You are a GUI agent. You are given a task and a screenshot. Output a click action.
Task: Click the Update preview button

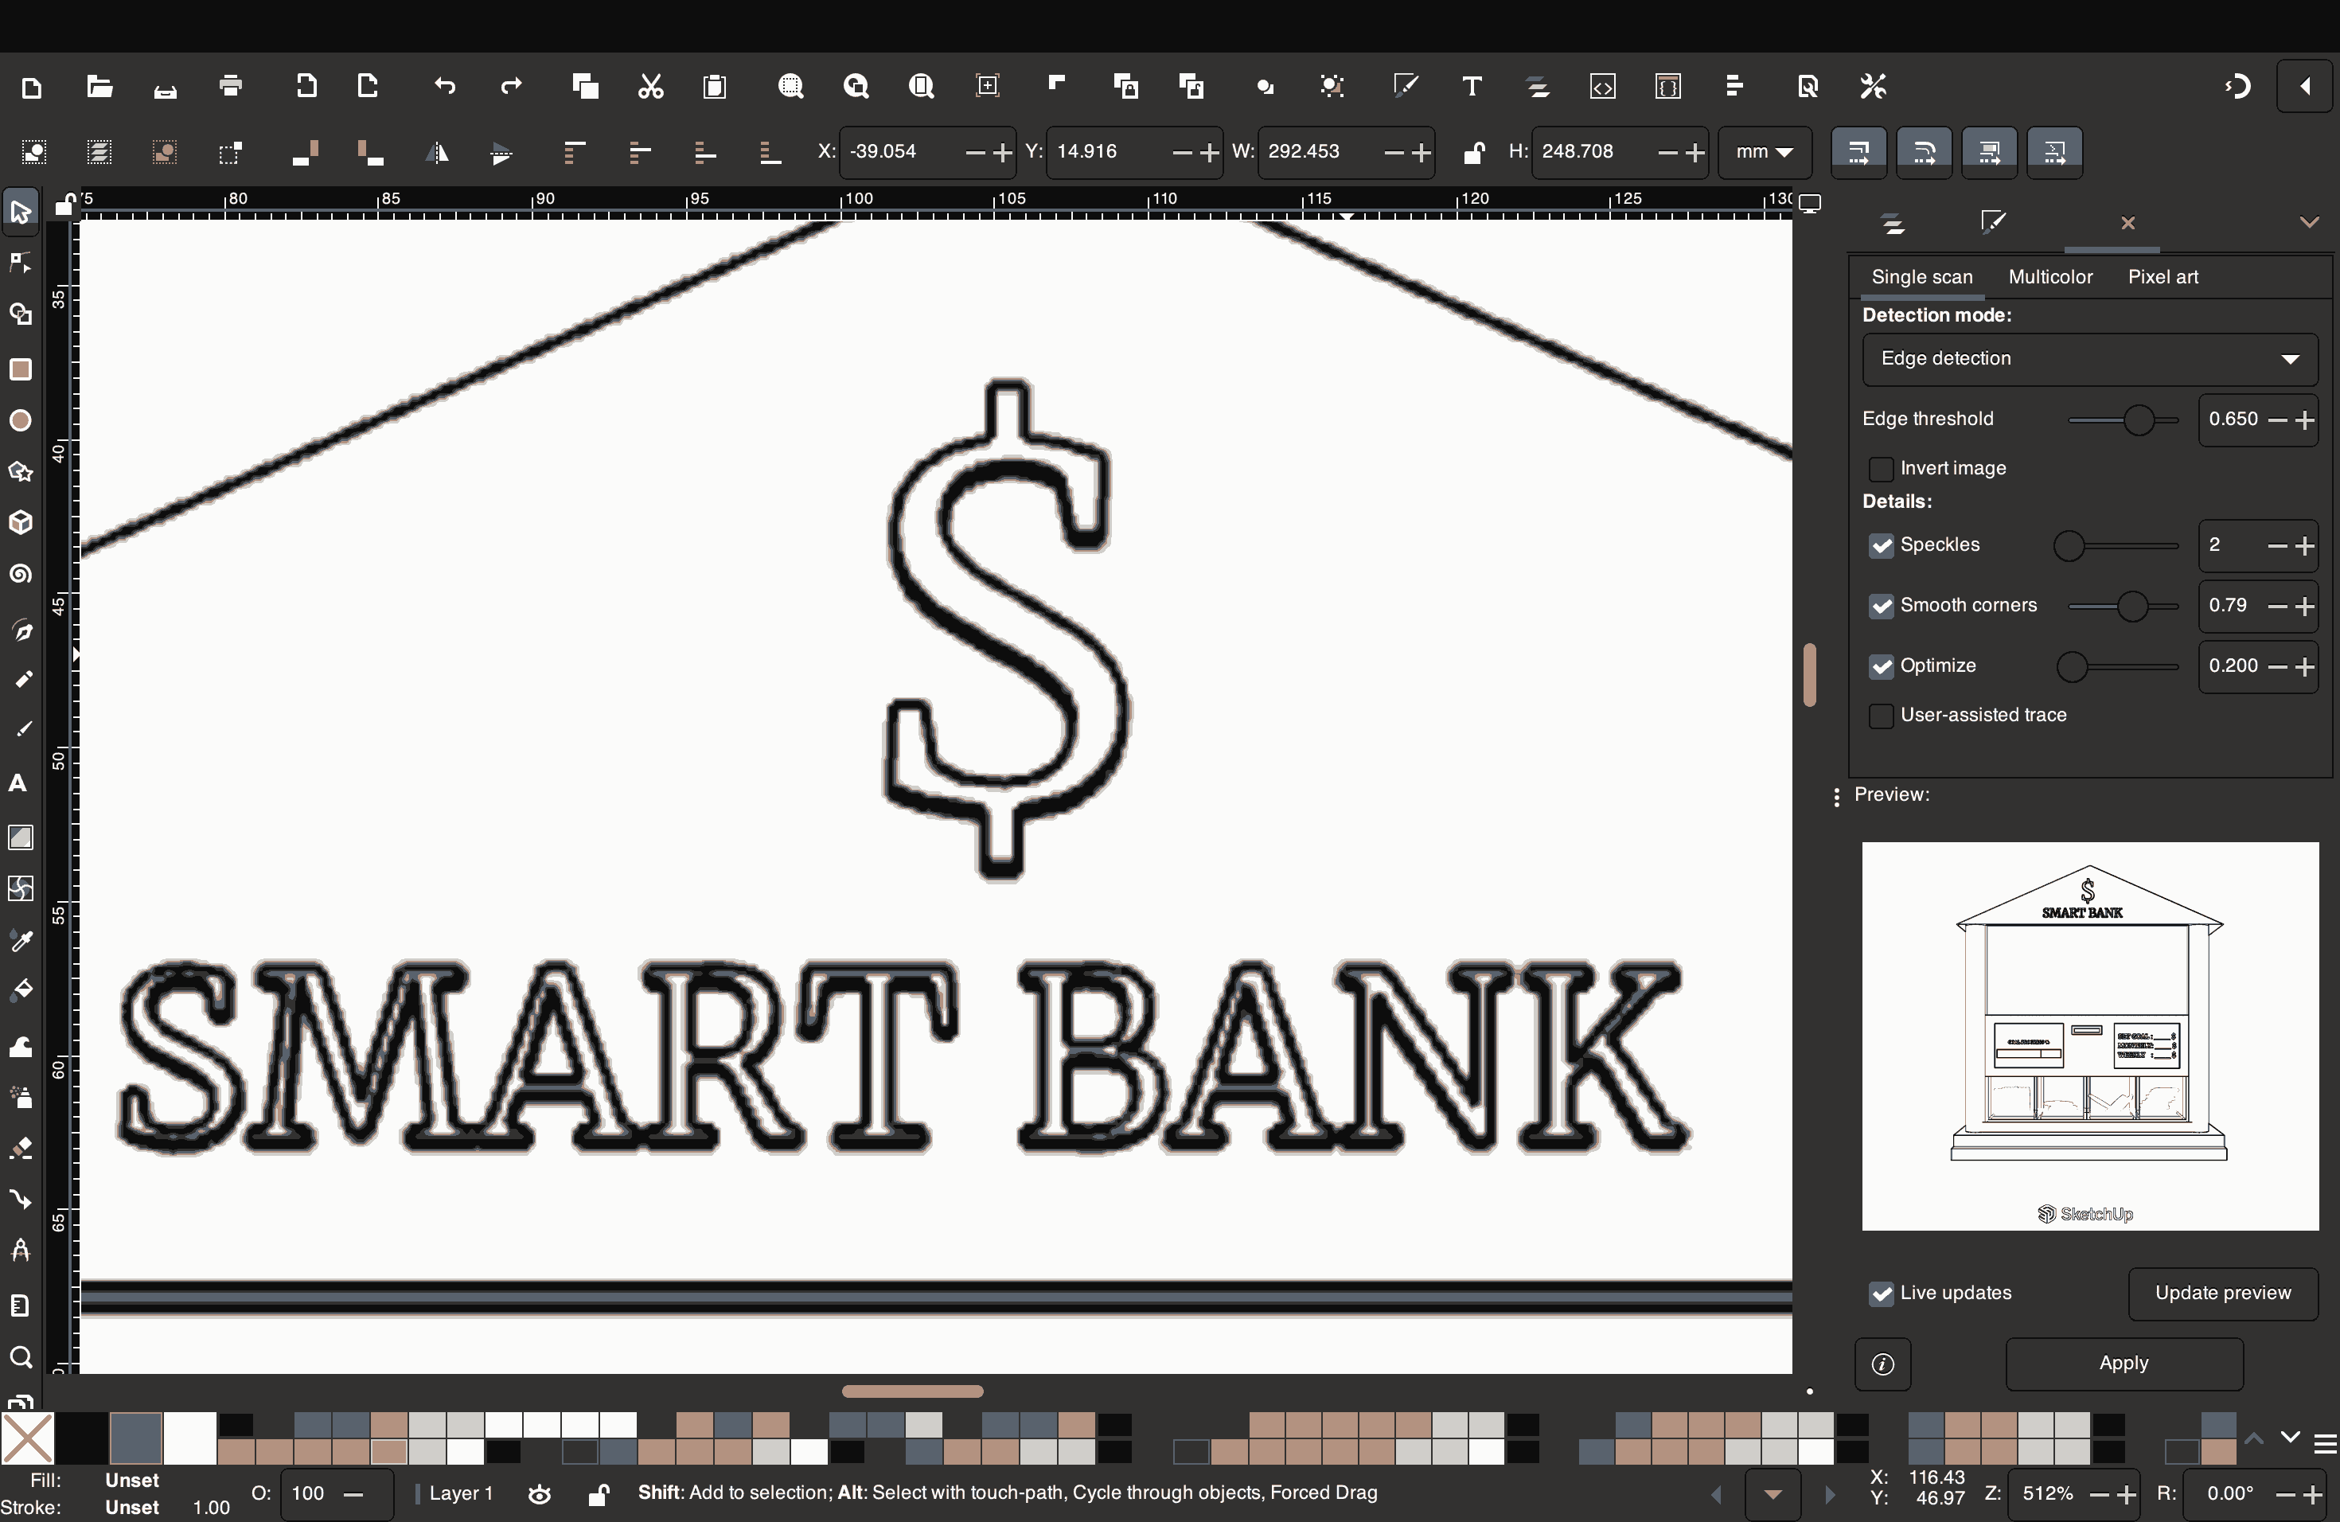tap(2222, 1293)
